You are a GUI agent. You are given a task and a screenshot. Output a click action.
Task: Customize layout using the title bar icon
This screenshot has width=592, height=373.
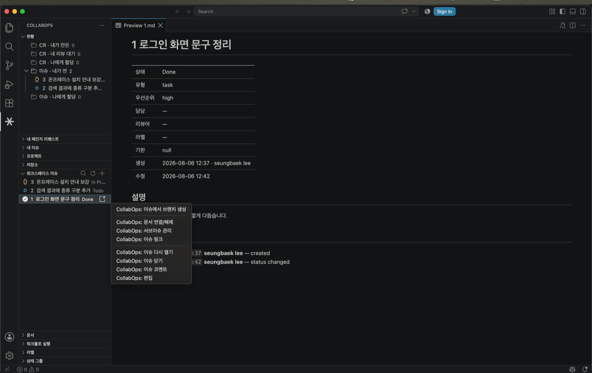point(552,11)
